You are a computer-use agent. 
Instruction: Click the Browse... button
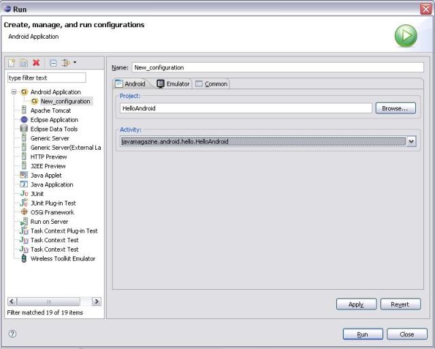pos(395,108)
